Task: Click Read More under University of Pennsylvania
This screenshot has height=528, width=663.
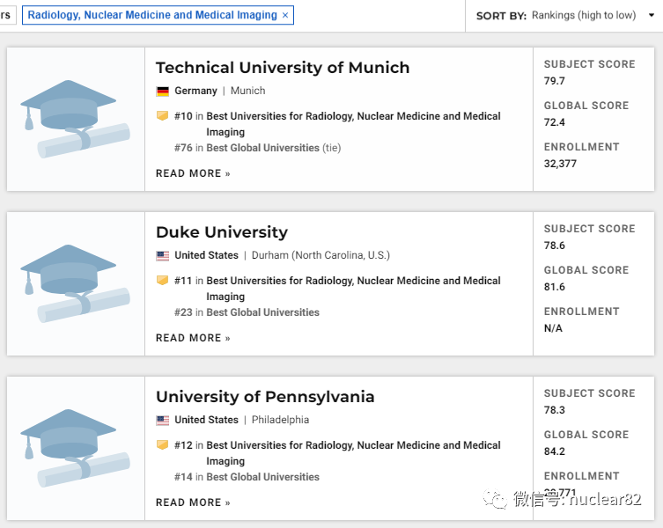Action: (193, 502)
